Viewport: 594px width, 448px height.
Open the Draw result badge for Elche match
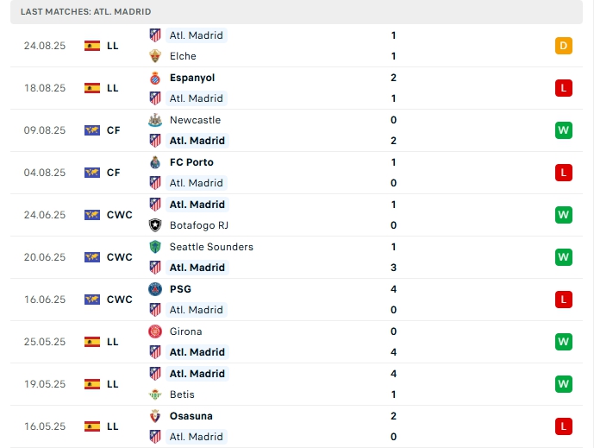[x=564, y=46]
